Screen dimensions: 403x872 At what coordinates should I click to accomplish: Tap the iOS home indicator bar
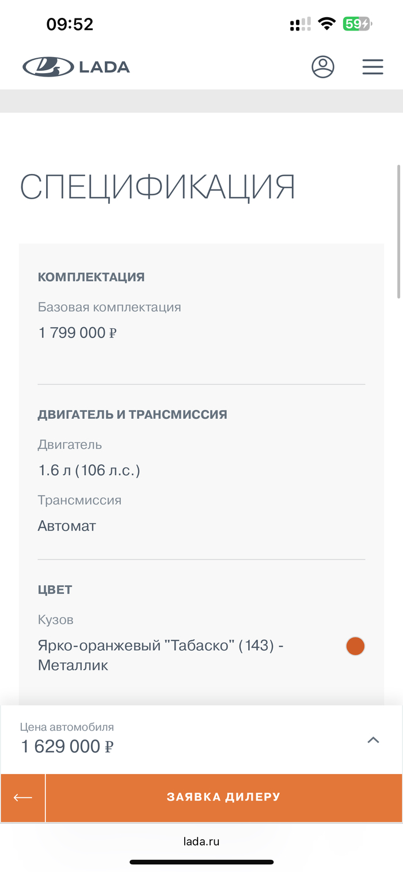[x=201, y=862]
